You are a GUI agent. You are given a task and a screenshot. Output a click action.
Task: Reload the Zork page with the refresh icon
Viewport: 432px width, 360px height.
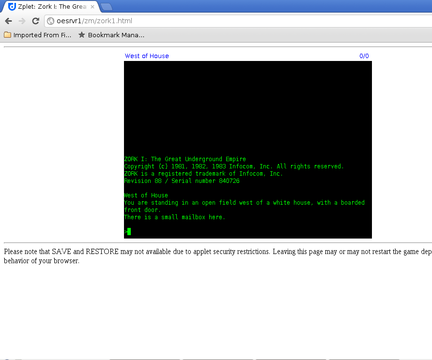coord(35,21)
